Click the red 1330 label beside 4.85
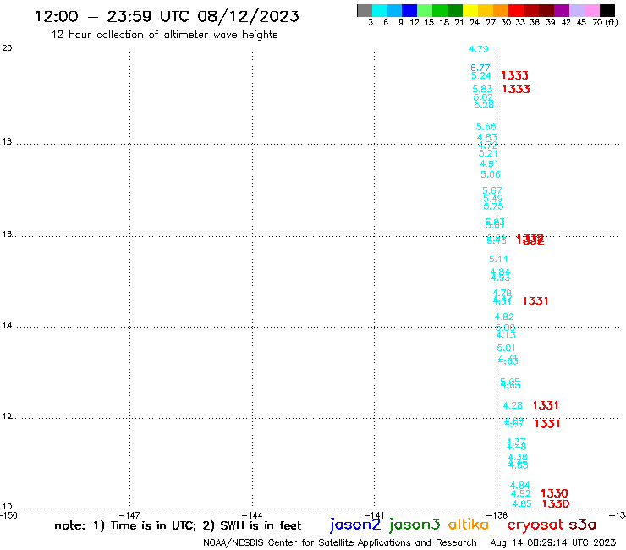This screenshot has width=626, height=550. pos(556,503)
